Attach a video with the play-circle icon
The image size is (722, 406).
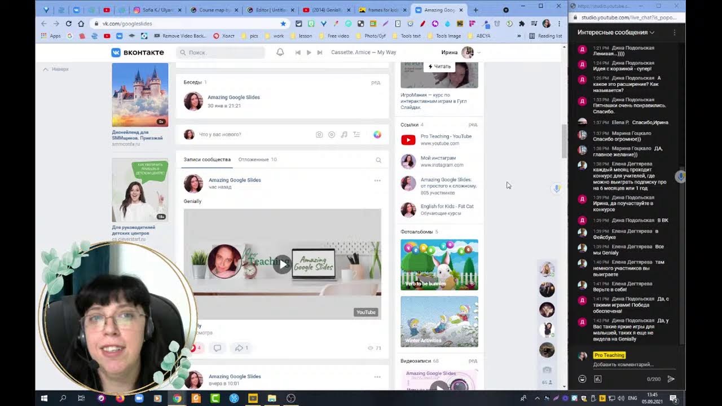pyautogui.click(x=332, y=135)
